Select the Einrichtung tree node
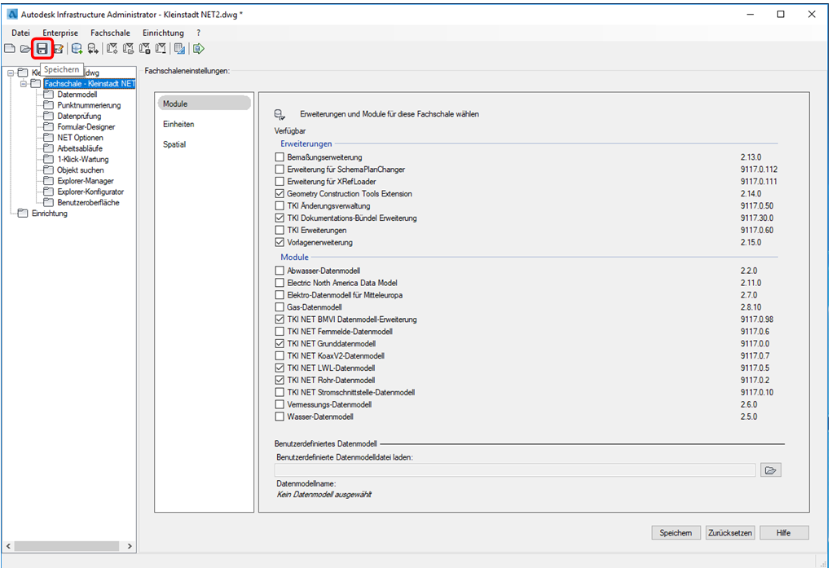Screen dimensions: 832x573 click(50, 214)
